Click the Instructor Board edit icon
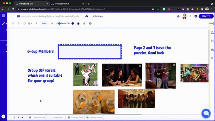The width and height of the screenshot is (215, 121). point(19,16)
